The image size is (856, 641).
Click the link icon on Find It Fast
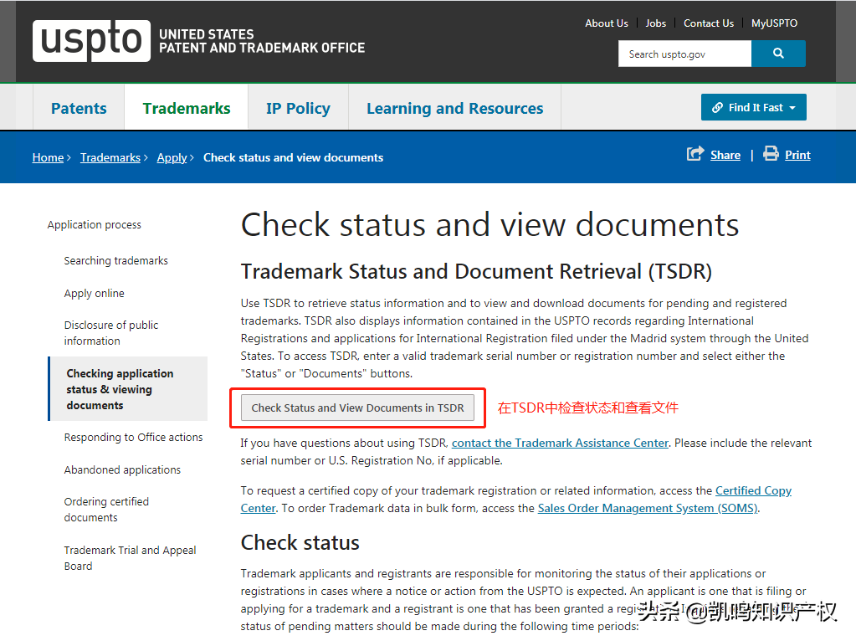[717, 108]
